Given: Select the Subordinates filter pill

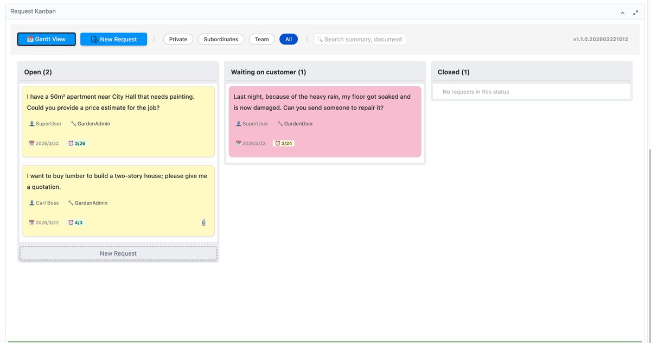Looking at the screenshot, I should tap(221, 39).
